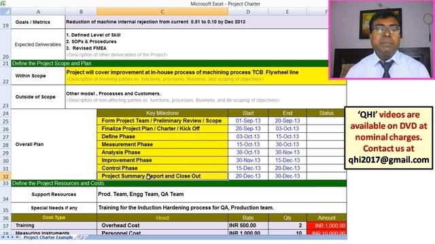The height and width of the screenshot is (244, 435).
Task: Click 'Prod. Team, Engg Team, QA Team' cell
Action: coord(222,195)
